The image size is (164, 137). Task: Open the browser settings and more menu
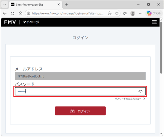pos(141,13)
